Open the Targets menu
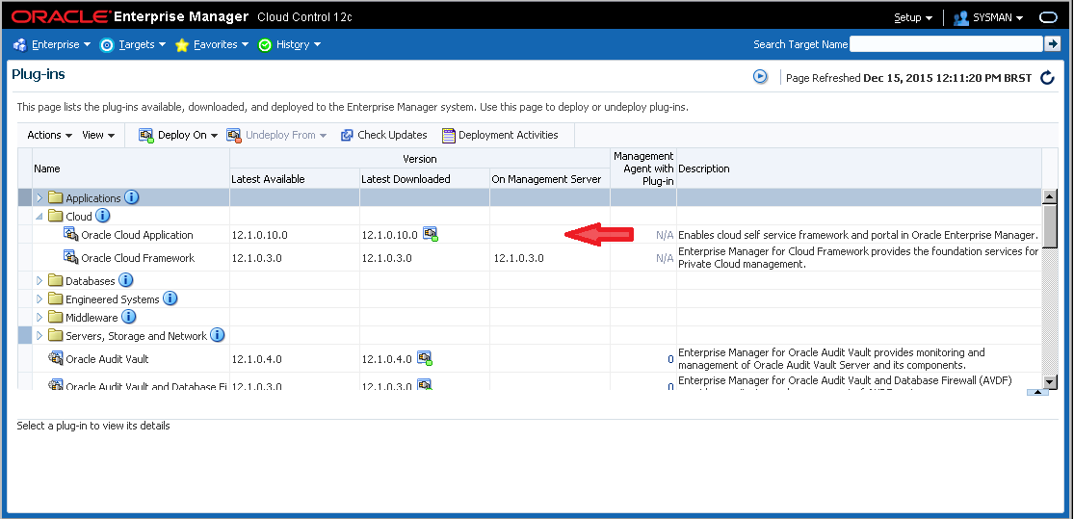Screen dimensions: 1074x519 134,44
